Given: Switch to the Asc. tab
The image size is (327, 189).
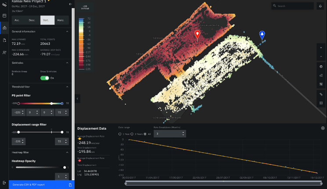Looking at the screenshot, I should click(17, 20).
